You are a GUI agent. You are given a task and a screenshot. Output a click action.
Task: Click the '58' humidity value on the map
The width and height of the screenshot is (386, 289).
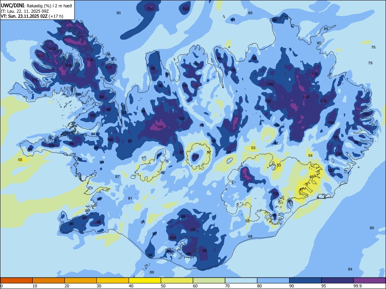(248, 221)
